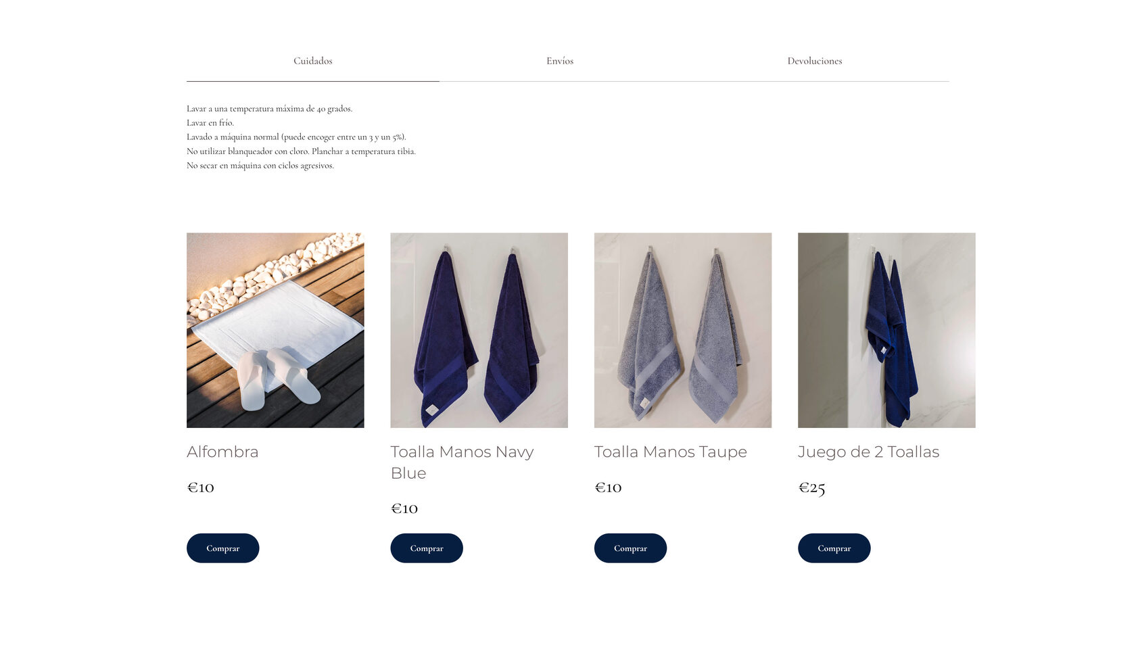This screenshot has height=647, width=1136.
Task: Click the Alfombra product title
Action: (x=222, y=452)
